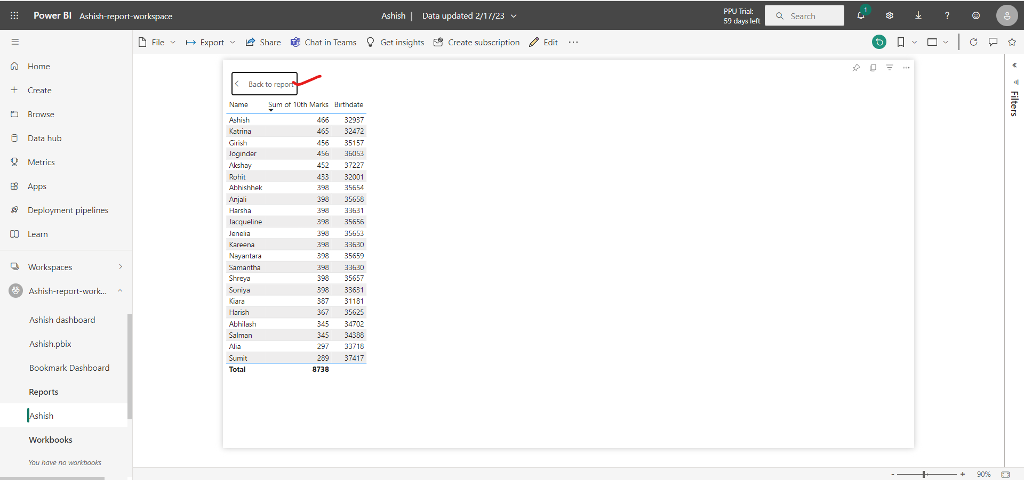Click inside the Search field
The image size is (1024, 480).
click(x=804, y=15)
